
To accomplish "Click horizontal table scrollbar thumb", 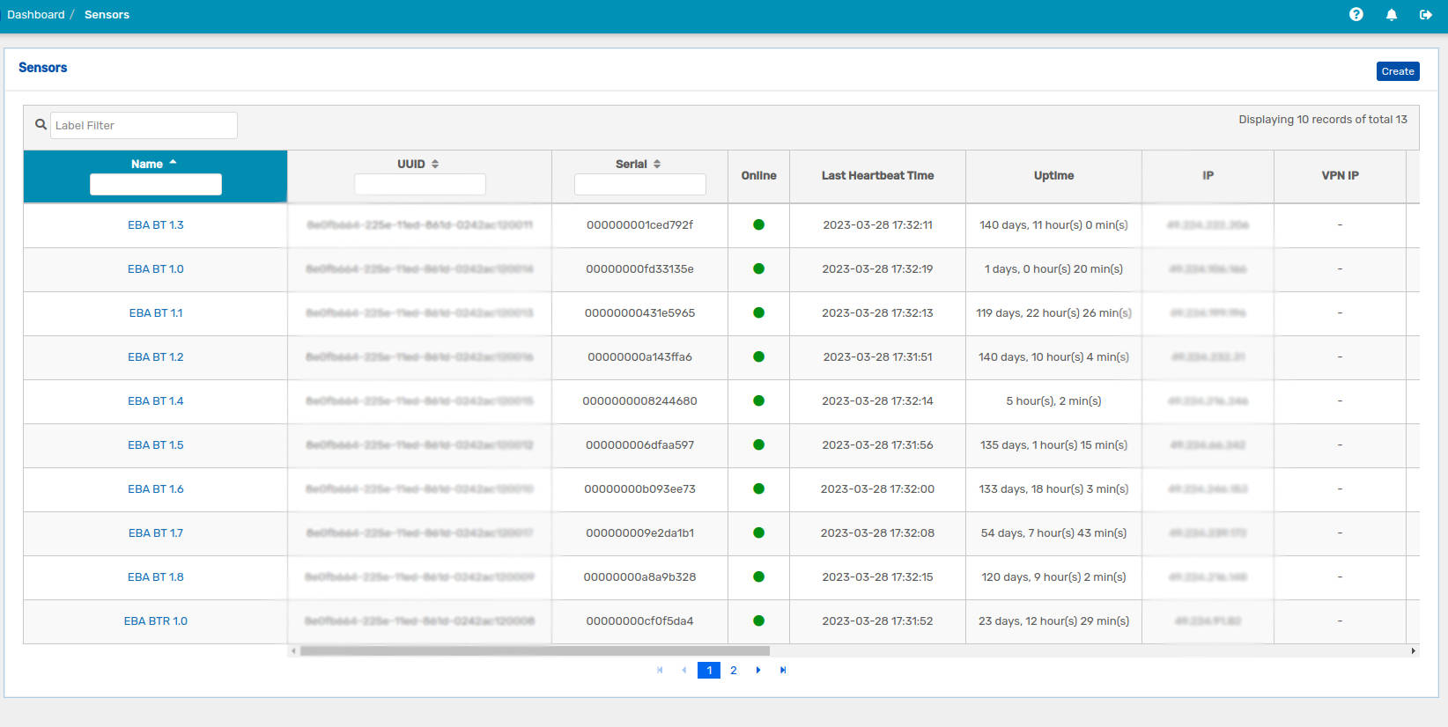I will click(535, 651).
